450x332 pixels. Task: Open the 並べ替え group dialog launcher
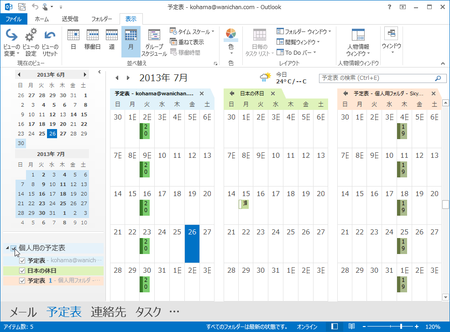click(215, 64)
